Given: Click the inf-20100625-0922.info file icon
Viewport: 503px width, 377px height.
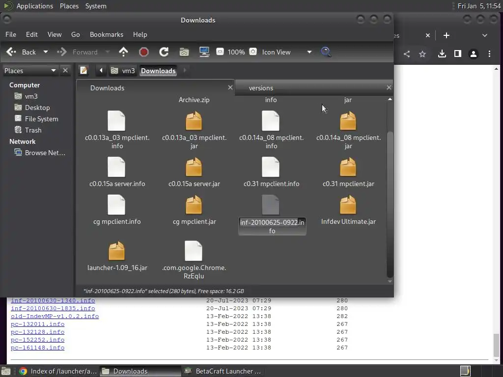Looking at the screenshot, I should [271, 205].
